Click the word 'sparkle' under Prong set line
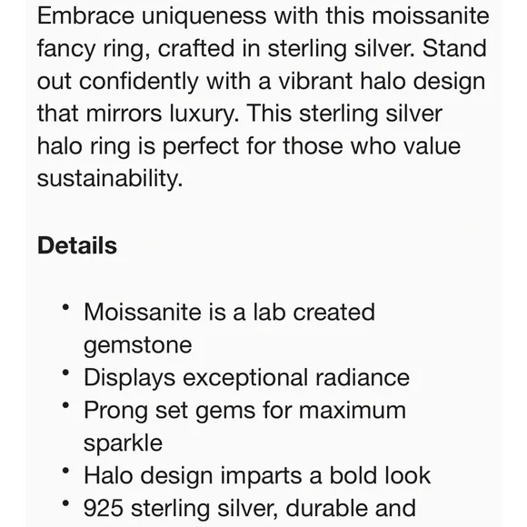The image size is (527, 527). (x=123, y=443)
